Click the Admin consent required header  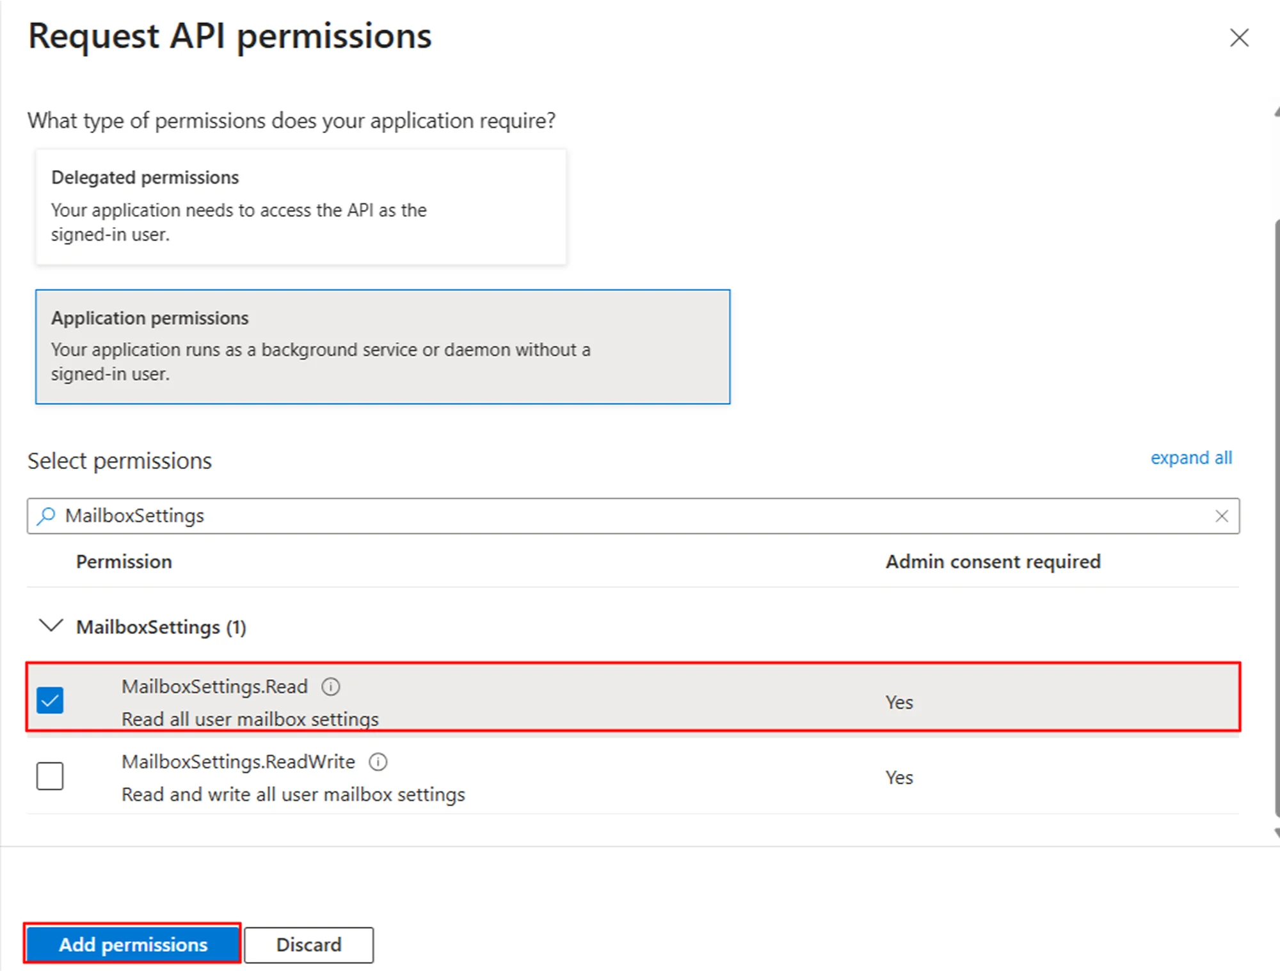pyautogui.click(x=993, y=562)
